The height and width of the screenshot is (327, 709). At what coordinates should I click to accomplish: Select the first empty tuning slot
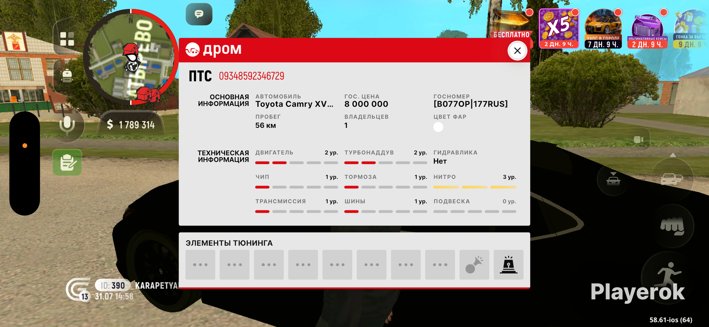coord(200,265)
